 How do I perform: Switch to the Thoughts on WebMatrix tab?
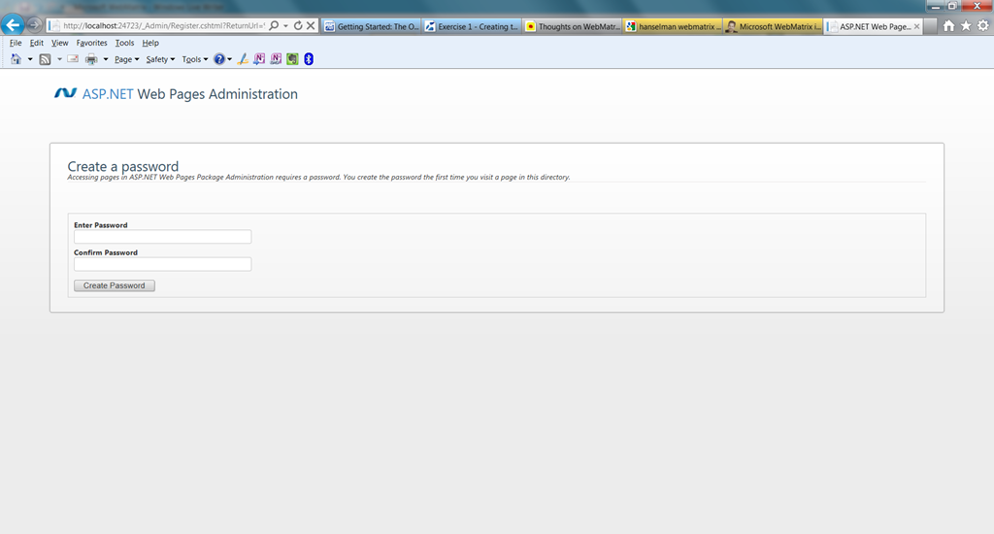[x=573, y=26]
